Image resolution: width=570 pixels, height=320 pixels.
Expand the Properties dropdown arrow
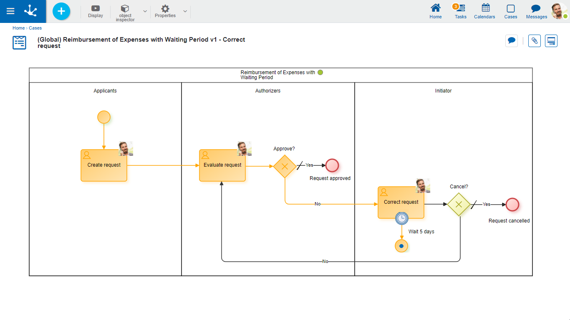[x=185, y=11]
